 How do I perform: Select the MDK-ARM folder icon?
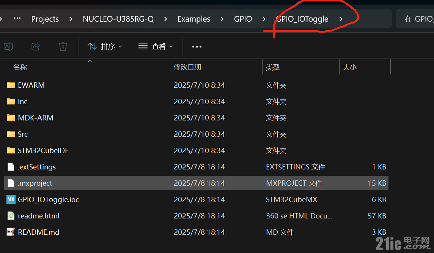click(x=11, y=117)
